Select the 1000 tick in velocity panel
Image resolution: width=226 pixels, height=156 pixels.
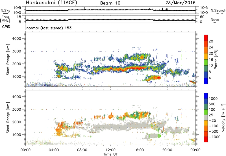tap(17, 135)
